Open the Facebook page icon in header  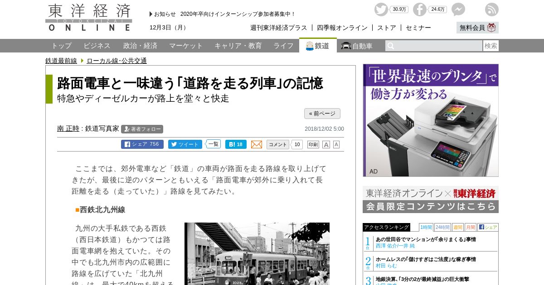pos(420,9)
